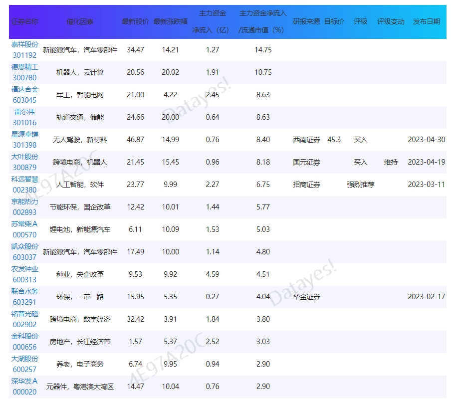Select 跨境电商，机器人 catalyst cell
This screenshot has height=400, width=456.
click(x=80, y=162)
